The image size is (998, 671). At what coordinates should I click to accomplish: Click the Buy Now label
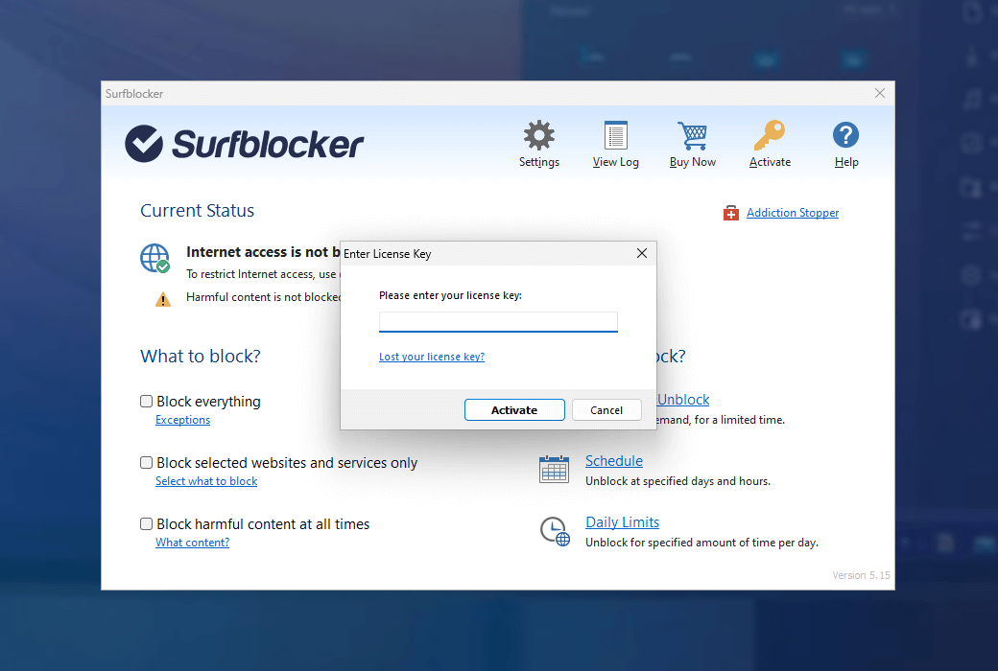pos(693,162)
